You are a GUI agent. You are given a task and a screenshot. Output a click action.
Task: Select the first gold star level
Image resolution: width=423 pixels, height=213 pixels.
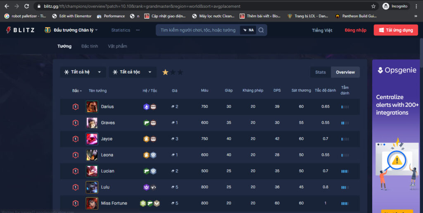(165, 72)
